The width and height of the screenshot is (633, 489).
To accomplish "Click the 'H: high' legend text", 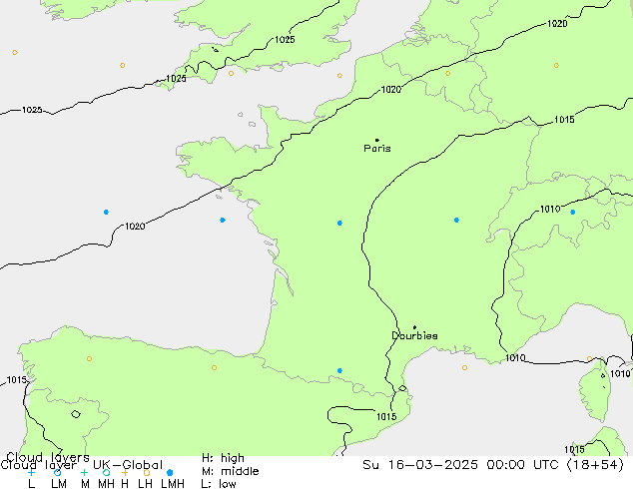I will (x=223, y=458).
